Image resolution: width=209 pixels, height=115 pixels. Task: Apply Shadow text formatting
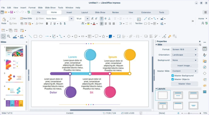pyautogui.click(x=65, y=23)
